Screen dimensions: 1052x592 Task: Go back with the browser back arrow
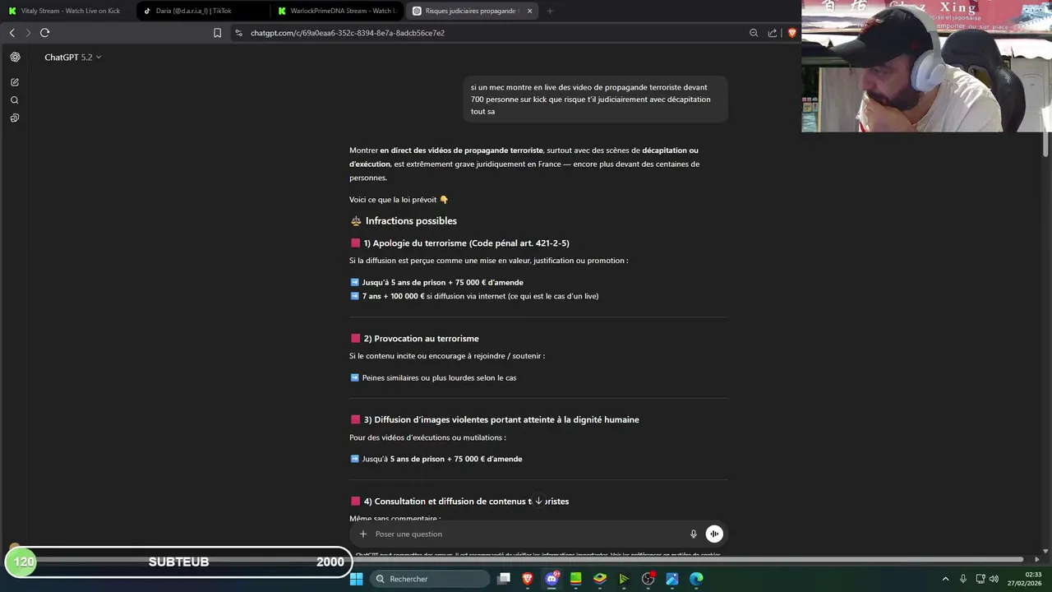[12, 33]
